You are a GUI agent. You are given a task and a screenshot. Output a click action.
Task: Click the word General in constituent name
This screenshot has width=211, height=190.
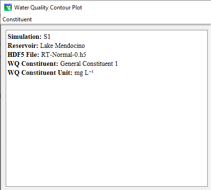point(71,63)
